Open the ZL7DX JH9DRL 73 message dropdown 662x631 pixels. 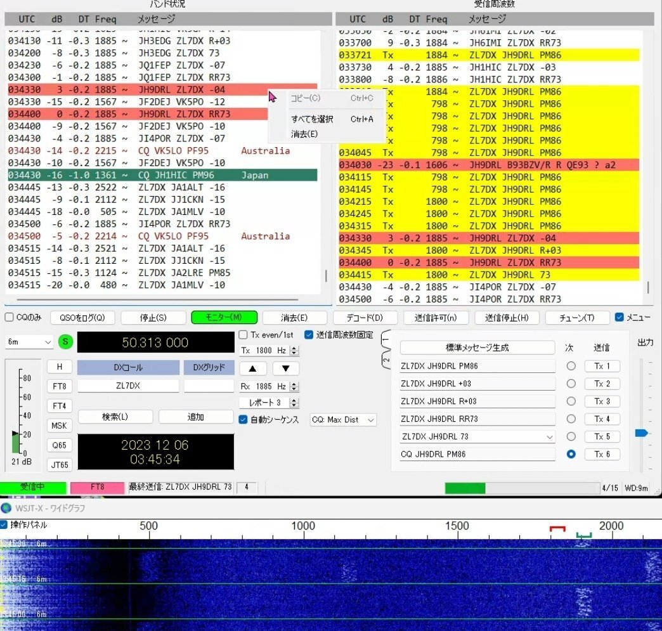(x=548, y=437)
